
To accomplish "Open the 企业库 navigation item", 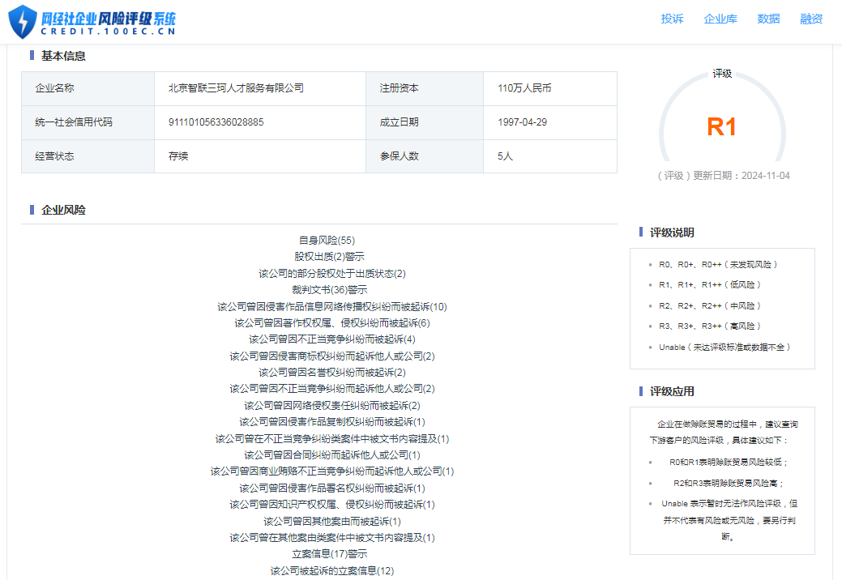I will pos(720,19).
